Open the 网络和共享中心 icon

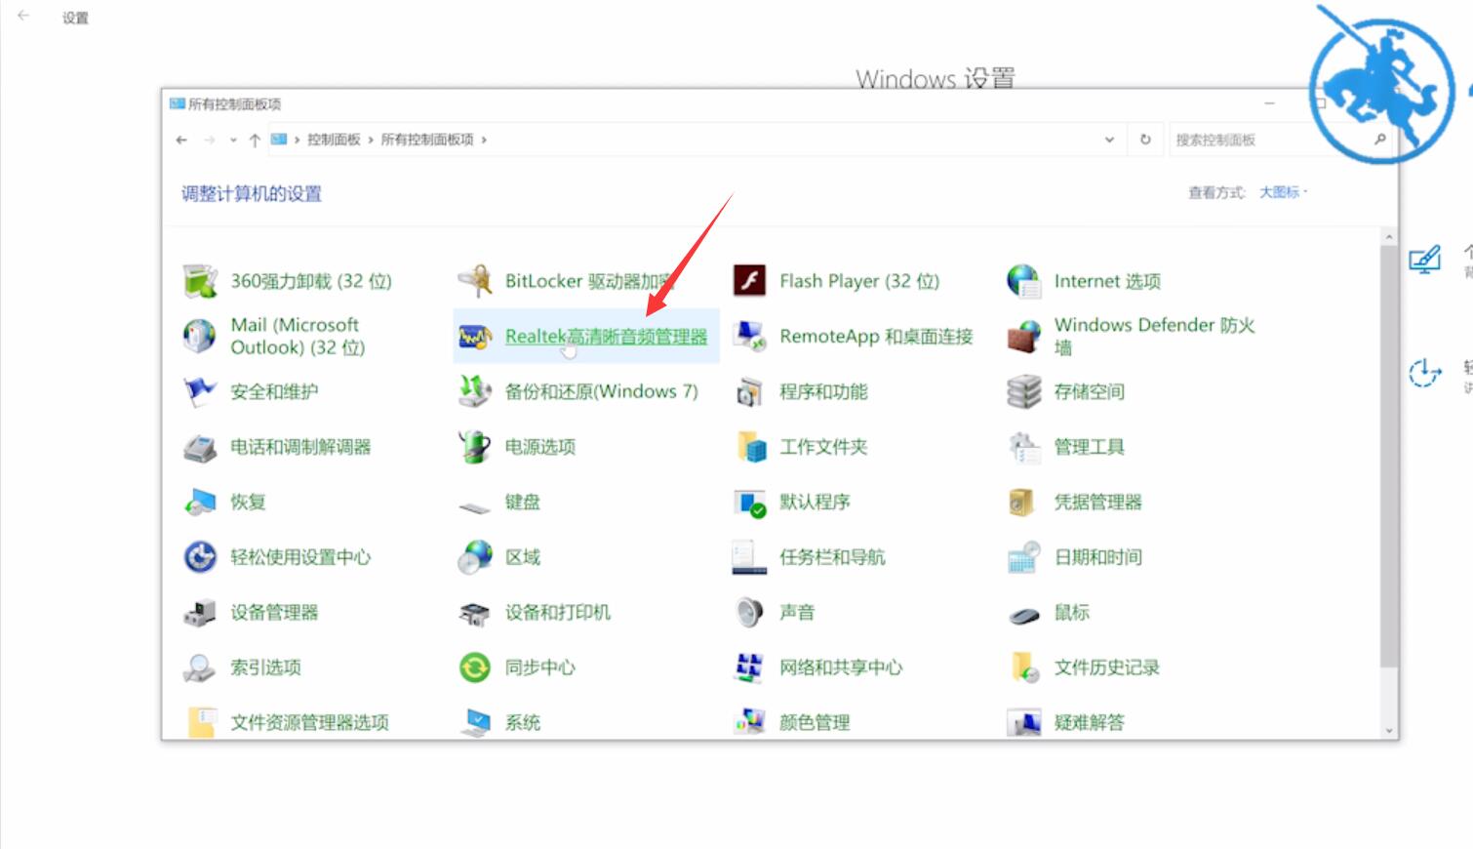749,667
